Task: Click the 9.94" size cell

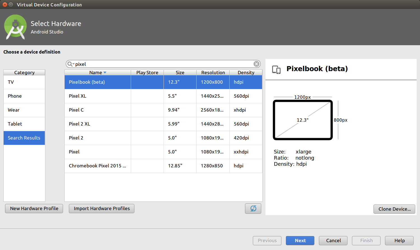Action: pos(180,110)
